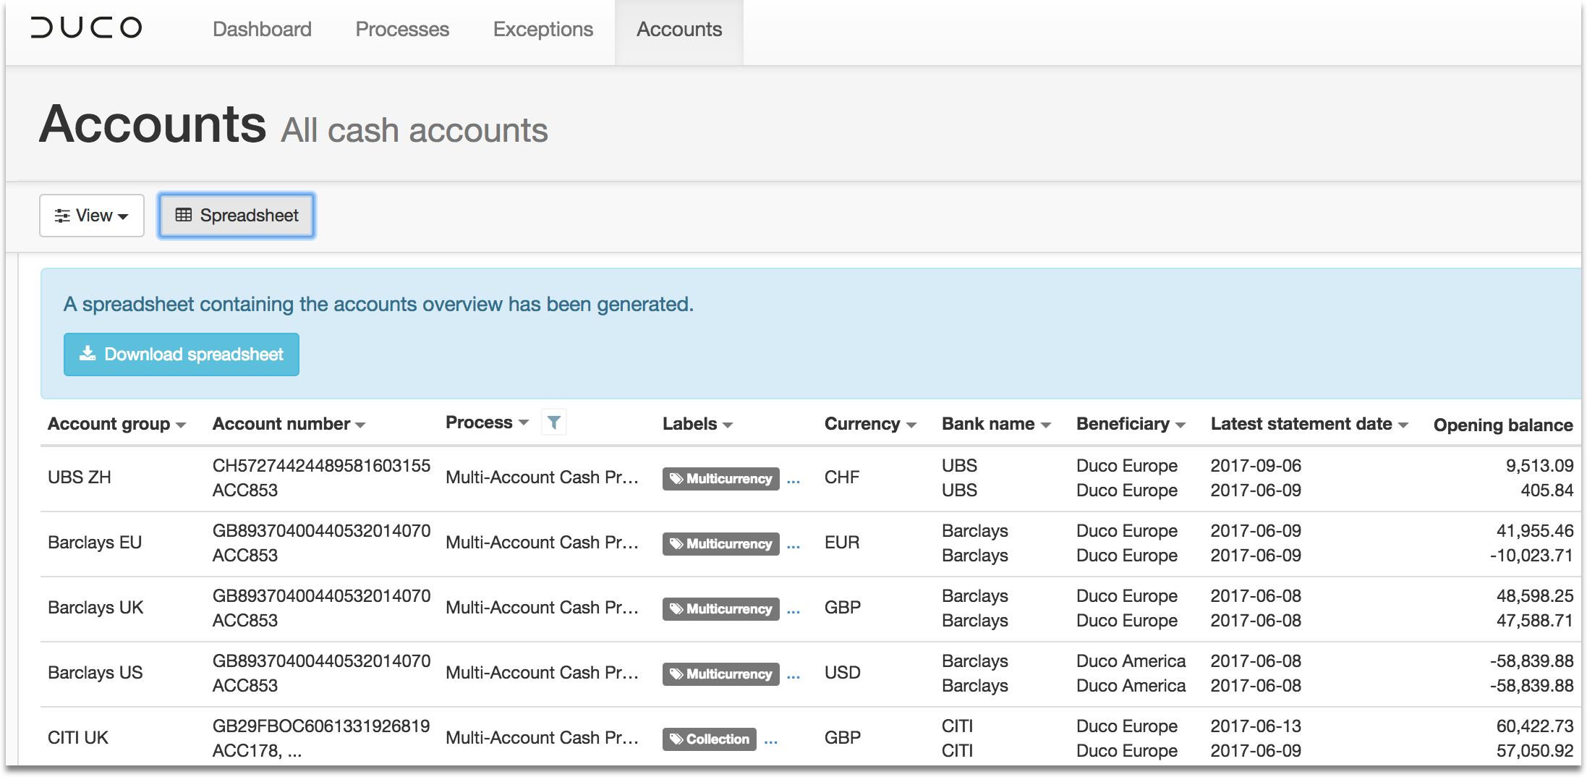Click the statement date 2017-06-13
The width and height of the screenshot is (1587, 777).
1256,726
